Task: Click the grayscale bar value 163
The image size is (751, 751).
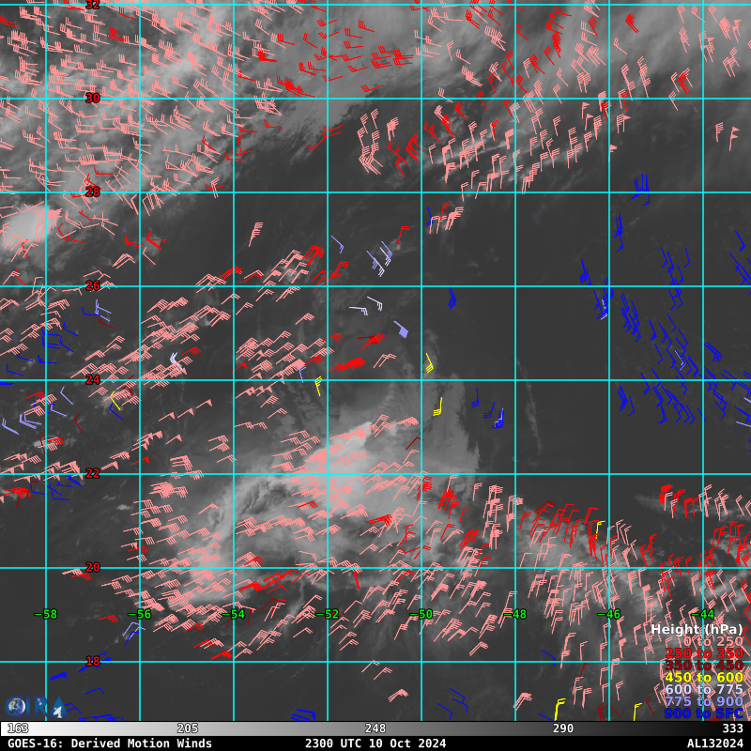Action: pos(18,728)
